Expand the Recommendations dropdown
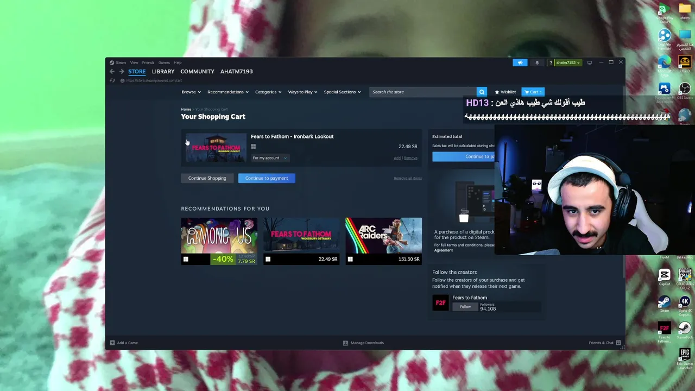The image size is (695, 391). pos(228,92)
